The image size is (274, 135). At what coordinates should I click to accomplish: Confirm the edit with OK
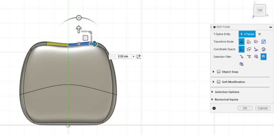pos(245,108)
